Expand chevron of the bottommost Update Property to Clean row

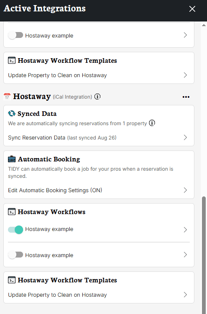coord(185,295)
